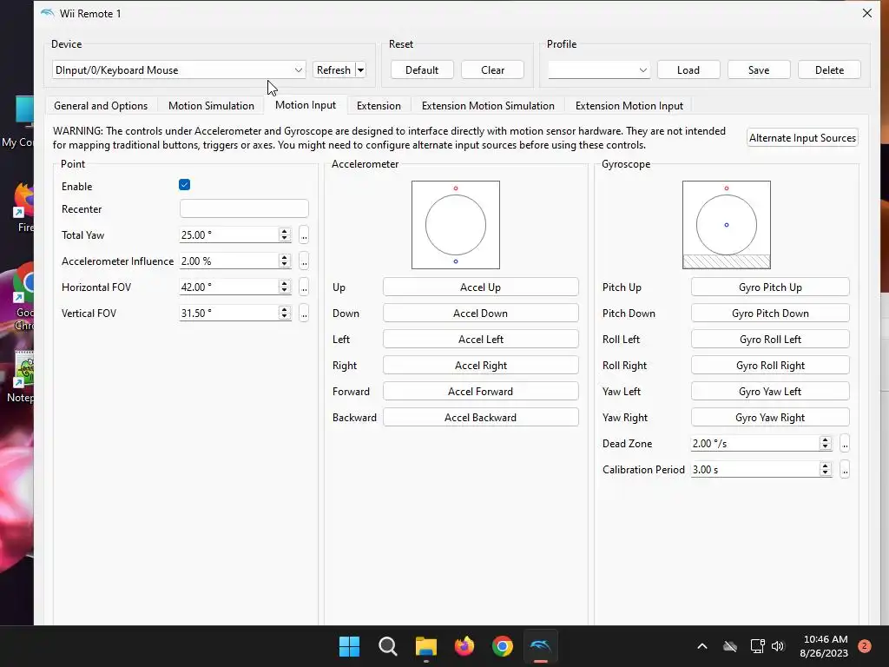Click the Delete profile button
Image resolution: width=889 pixels, height=667 pixels.
pos(829,69)
